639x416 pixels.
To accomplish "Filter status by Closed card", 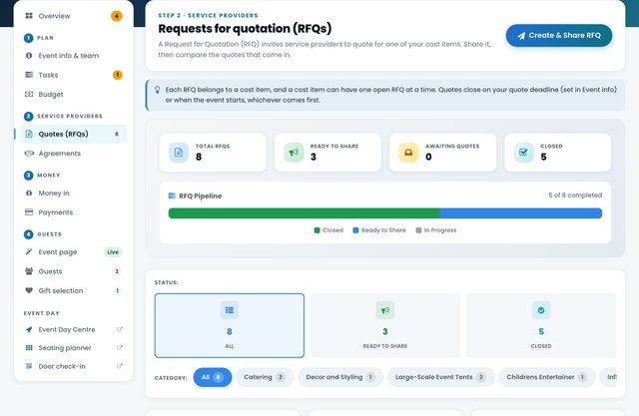I will pyautogui.click(x=541, y=325).
